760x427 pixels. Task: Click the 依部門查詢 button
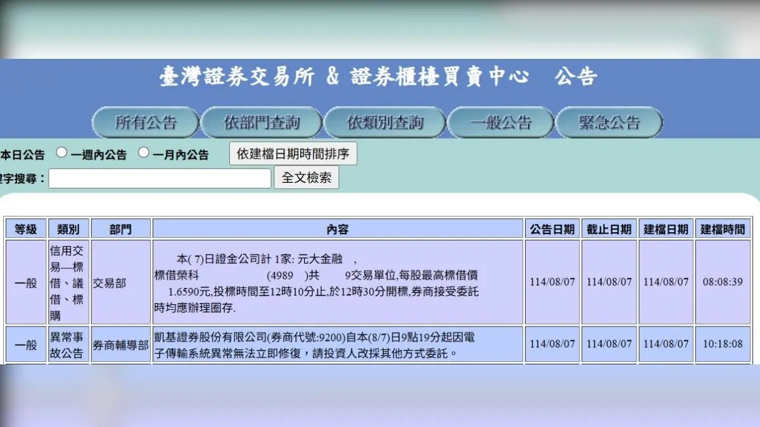point(262,122)
